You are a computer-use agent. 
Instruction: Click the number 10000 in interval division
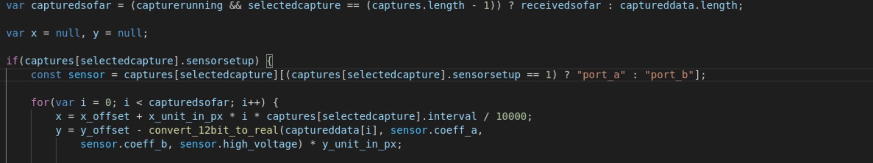coord(511,117)
